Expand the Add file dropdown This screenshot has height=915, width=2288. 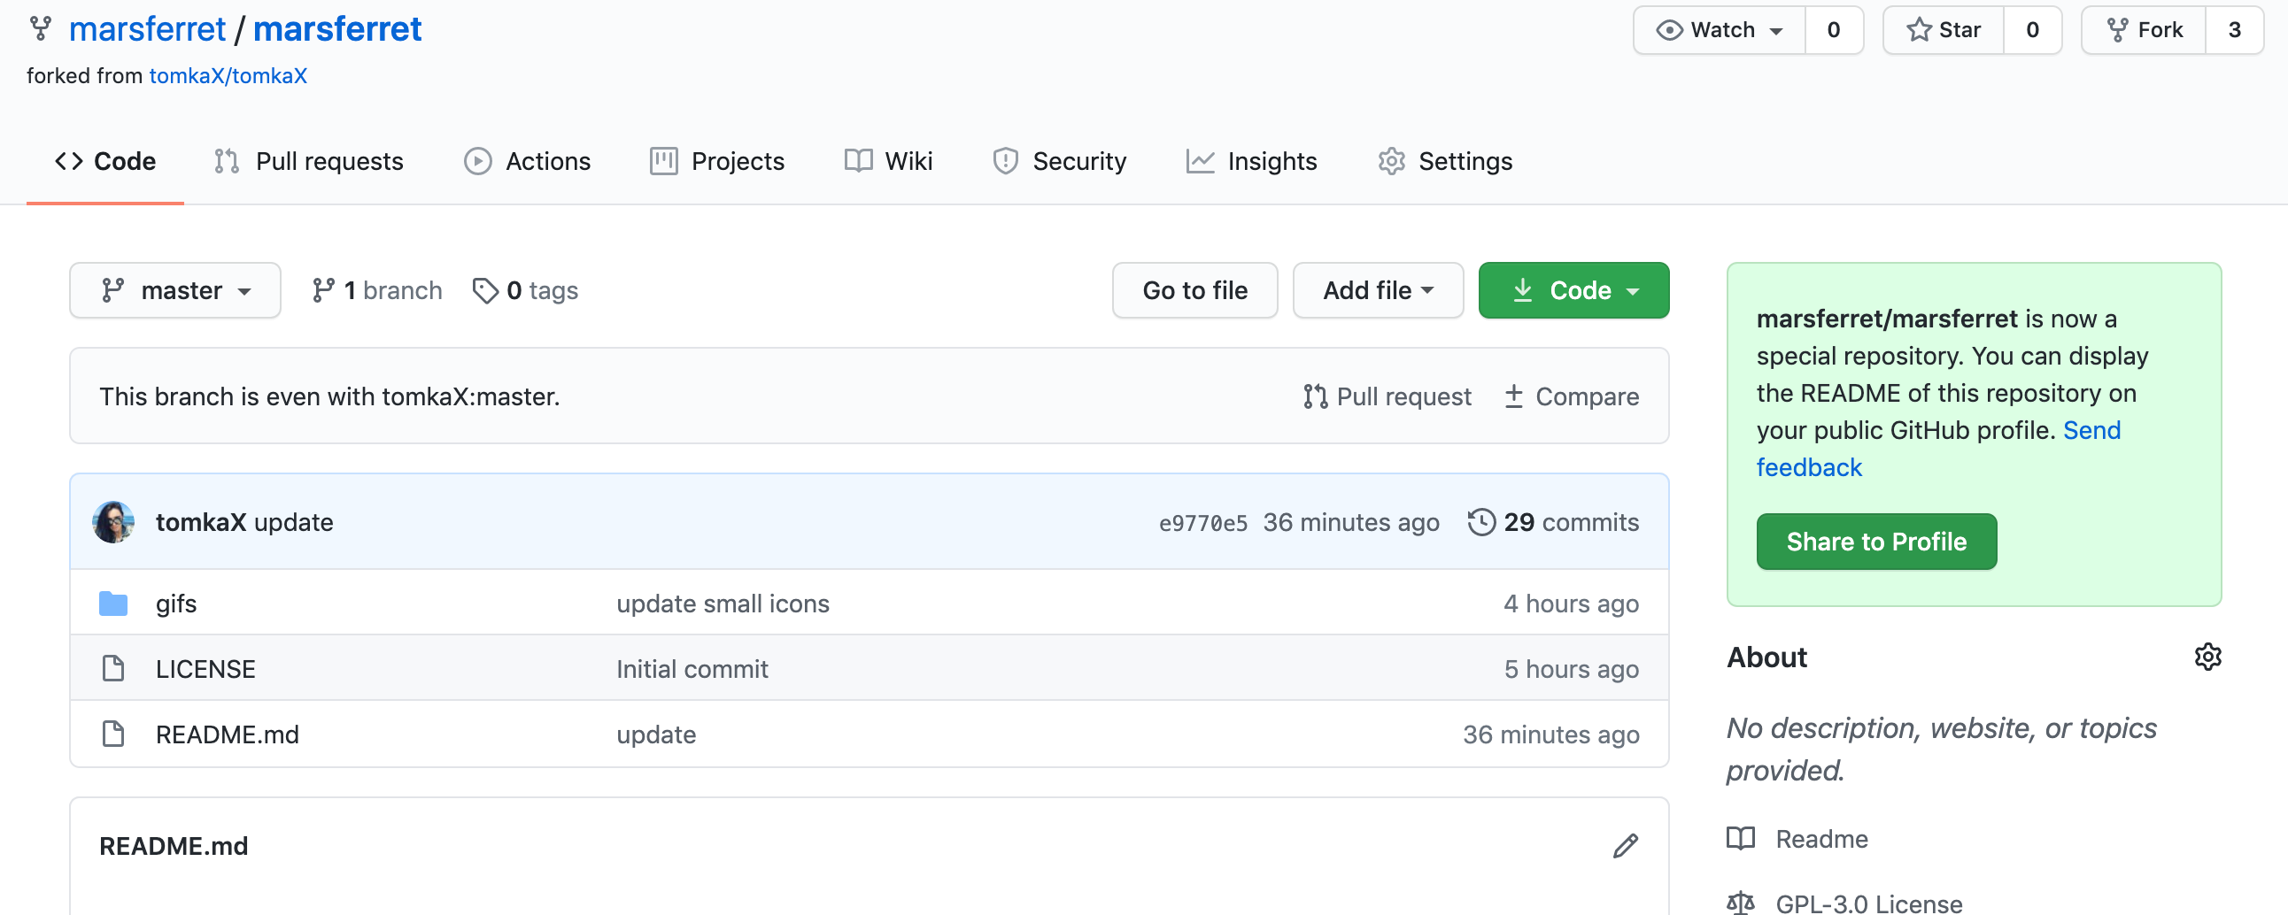click(1378, 290)
